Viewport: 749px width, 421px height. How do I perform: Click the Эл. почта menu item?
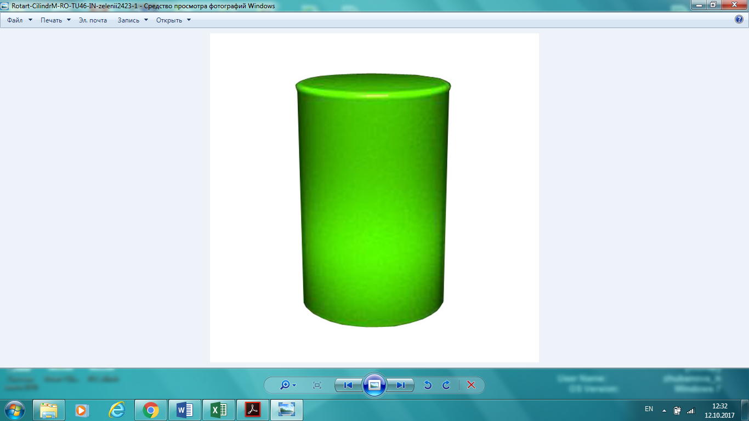(93, 20)
